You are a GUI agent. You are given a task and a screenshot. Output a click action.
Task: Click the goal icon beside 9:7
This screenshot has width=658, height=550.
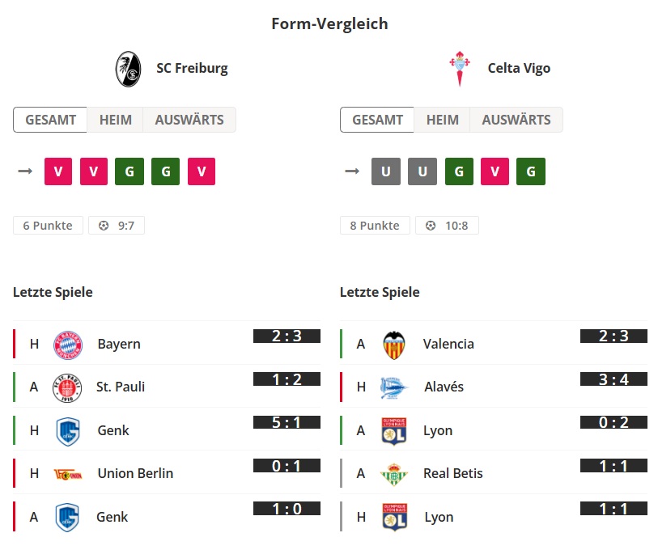point(100,225)
